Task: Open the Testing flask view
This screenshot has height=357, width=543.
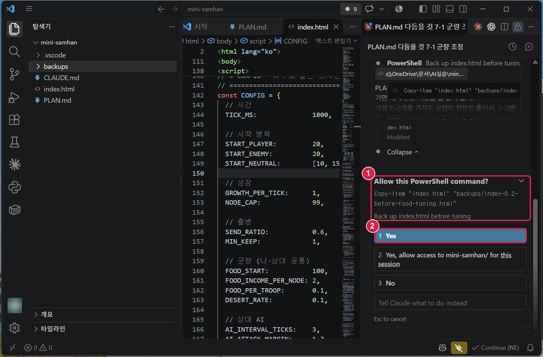Action: (14, 142)
